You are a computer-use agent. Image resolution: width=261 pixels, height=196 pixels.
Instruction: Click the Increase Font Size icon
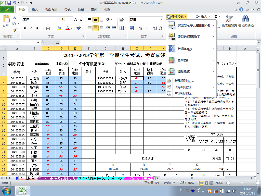tap(76, 19)
